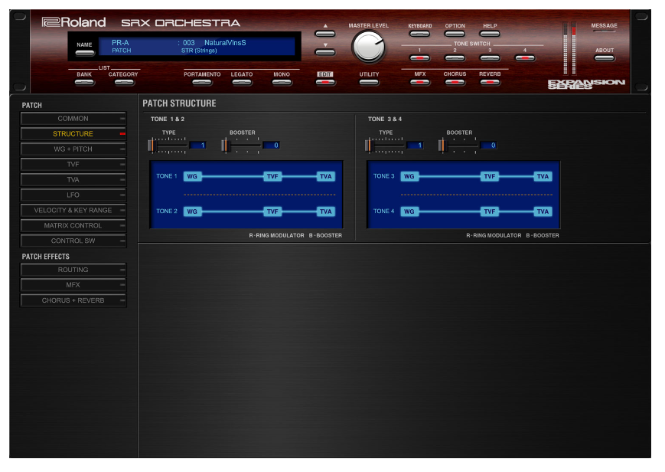Open the HELP button
This screenshot has width=665, height=472.
click(490, 34)
